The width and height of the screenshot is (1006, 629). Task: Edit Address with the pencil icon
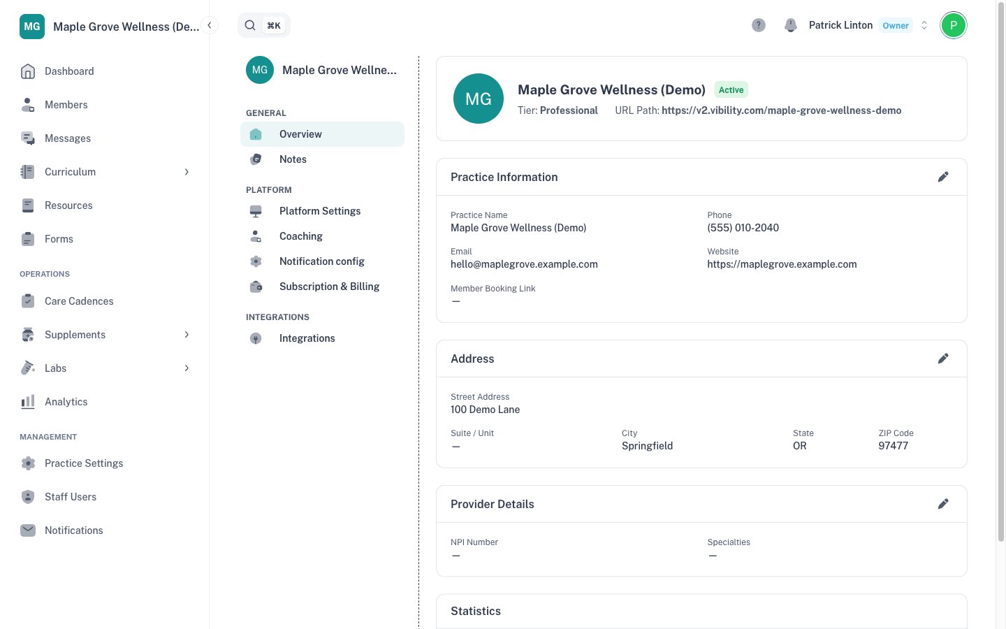pyautogui.click(x=943, y=359)
